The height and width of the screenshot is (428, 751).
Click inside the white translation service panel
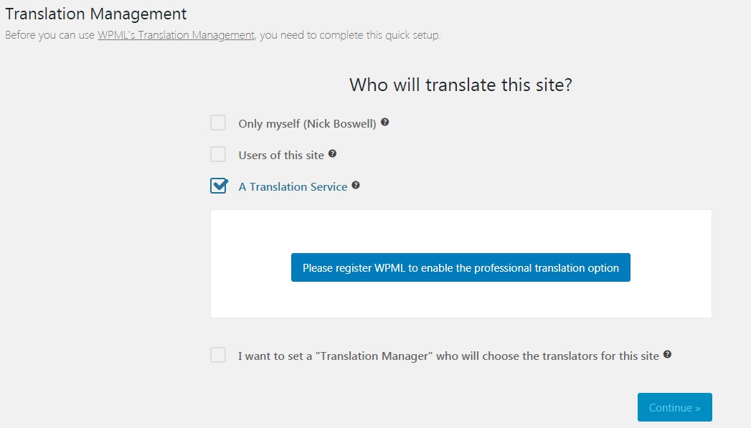(460, 230)
